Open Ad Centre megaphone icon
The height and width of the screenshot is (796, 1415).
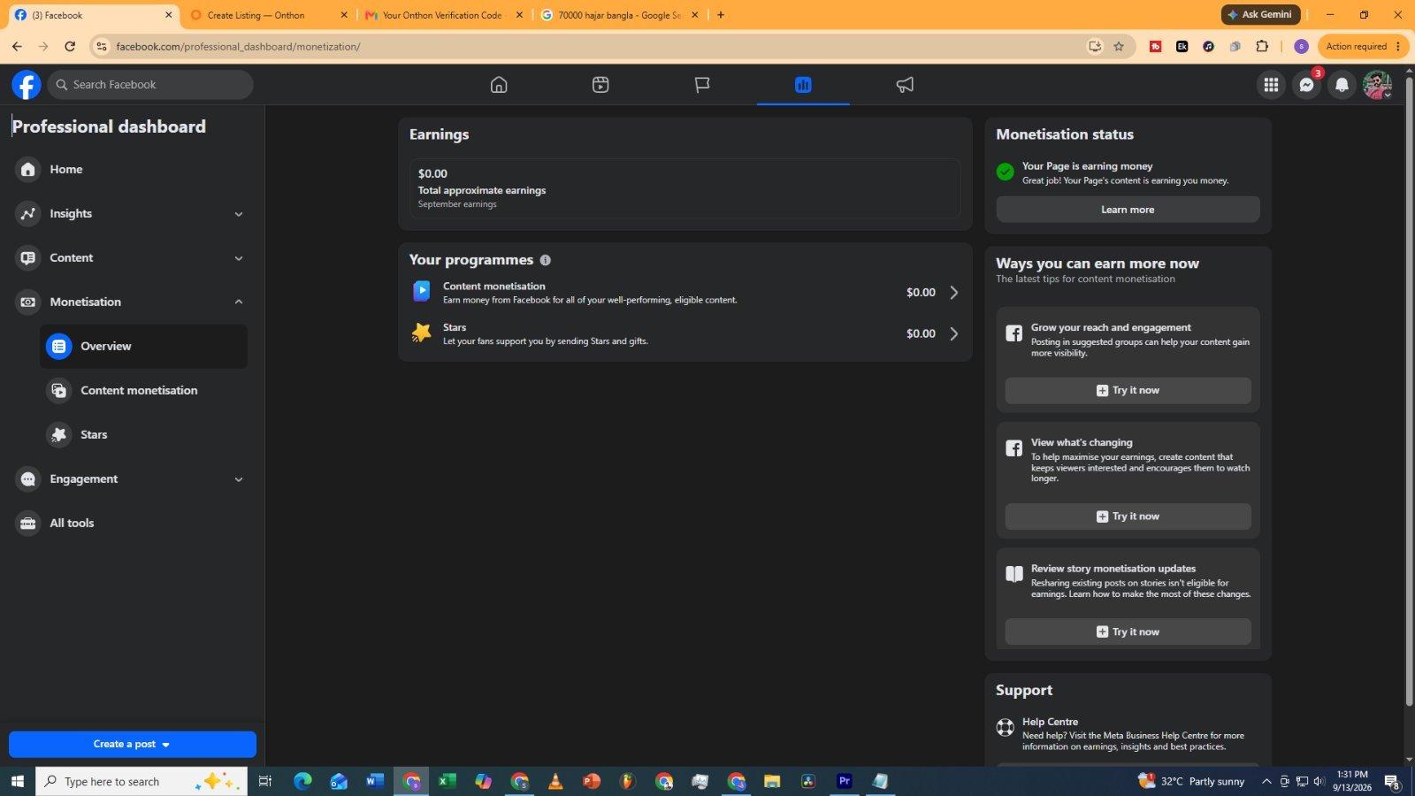pos(905,85)
